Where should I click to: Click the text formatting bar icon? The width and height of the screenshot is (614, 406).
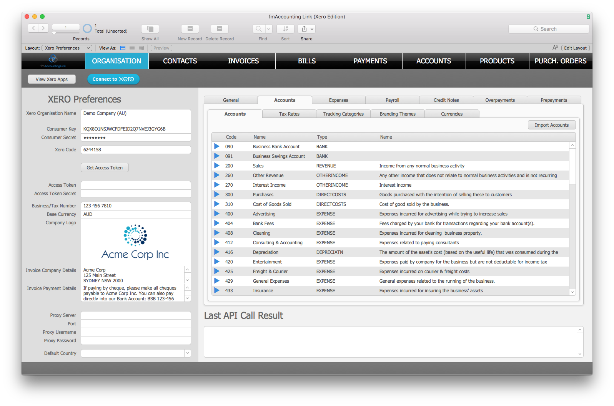click(555, 48)
